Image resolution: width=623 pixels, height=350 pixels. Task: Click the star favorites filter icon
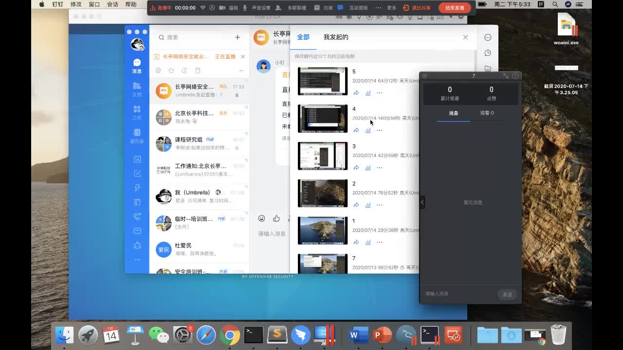(x=171, y=70)
